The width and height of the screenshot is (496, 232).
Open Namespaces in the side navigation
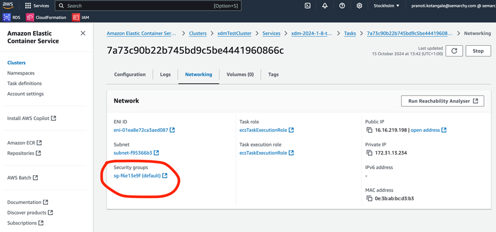pos(21,73)
